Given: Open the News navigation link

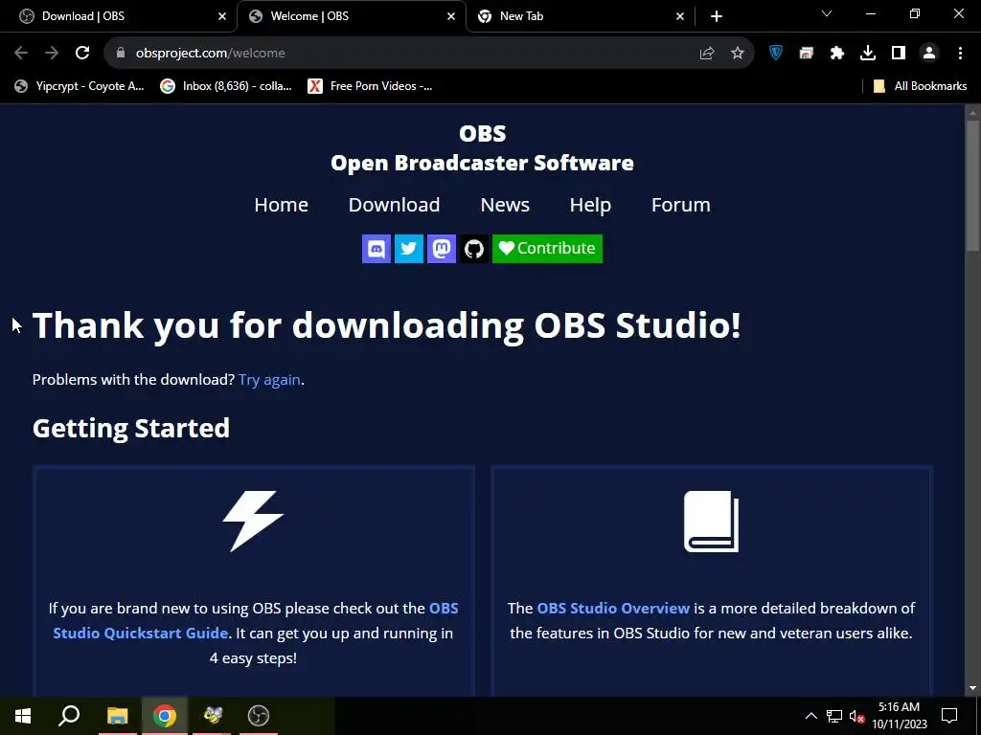Looking at the screenshot, I should 505,205.
